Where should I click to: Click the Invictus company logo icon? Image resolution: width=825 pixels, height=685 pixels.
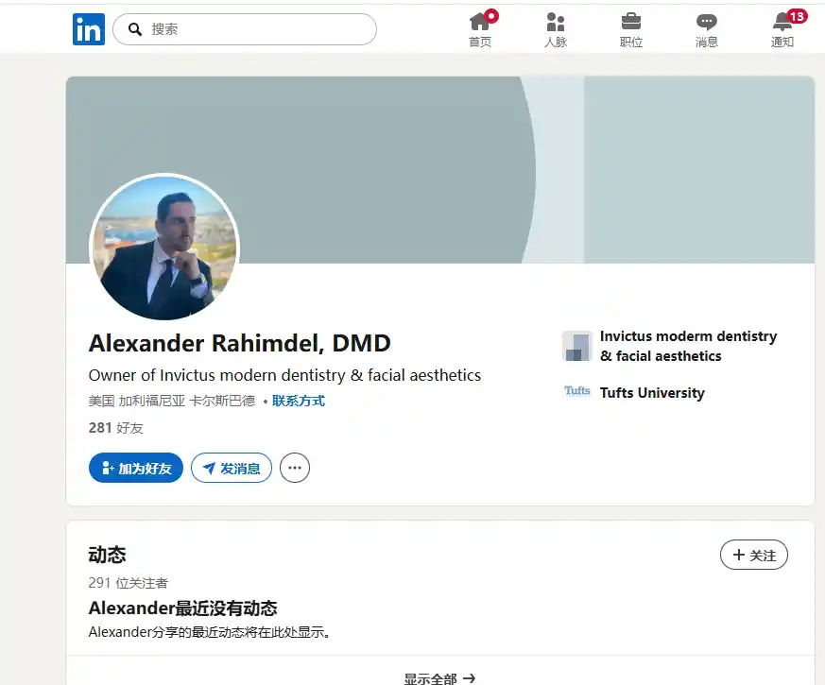coord(576,346)
